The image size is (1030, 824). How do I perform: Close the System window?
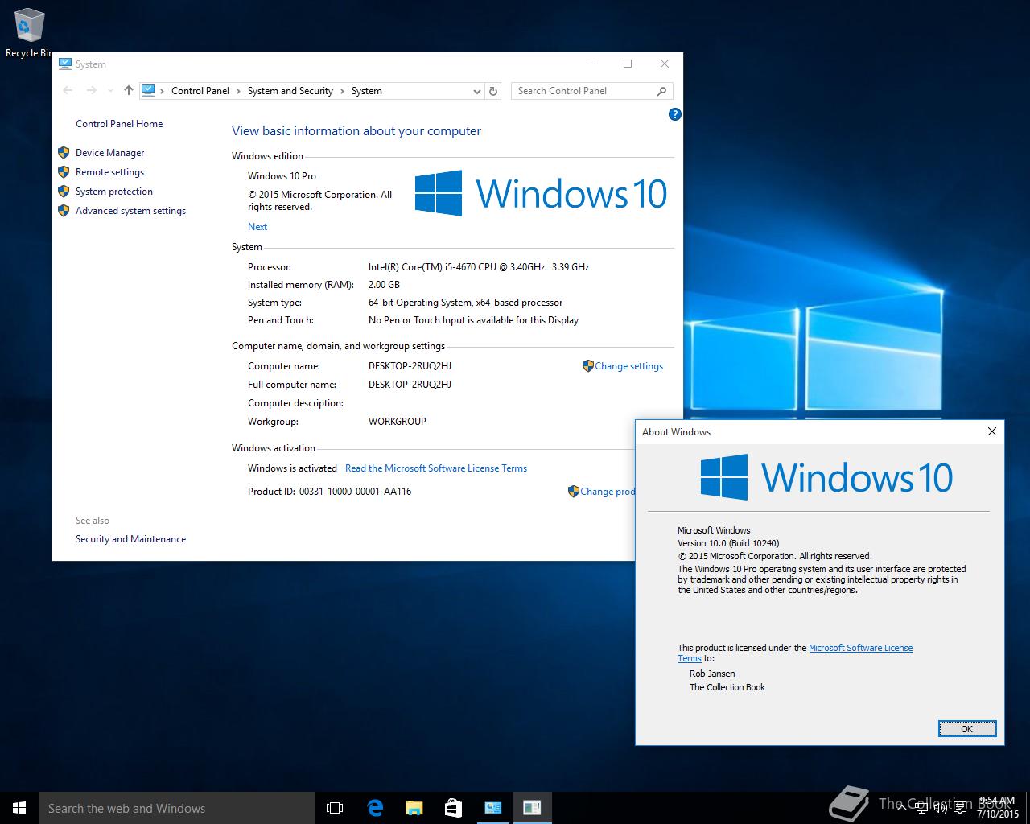[x=664, y=64]
